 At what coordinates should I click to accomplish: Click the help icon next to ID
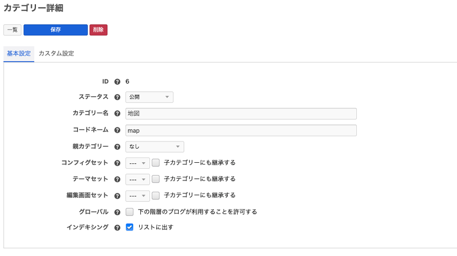point(117,81)
